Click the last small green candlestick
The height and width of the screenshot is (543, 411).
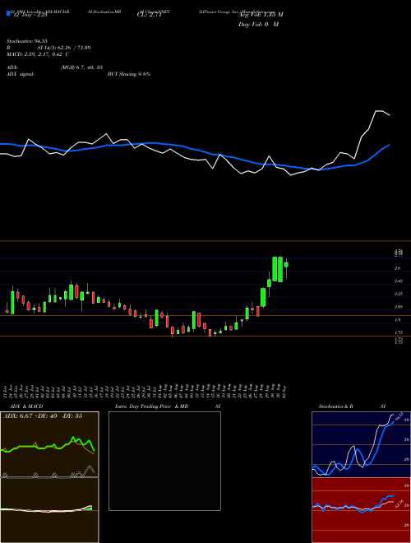pyautogui.click(x=286, y=265)
